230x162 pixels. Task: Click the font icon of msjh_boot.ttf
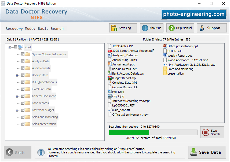pyautogui.click(x=109, y=110)
